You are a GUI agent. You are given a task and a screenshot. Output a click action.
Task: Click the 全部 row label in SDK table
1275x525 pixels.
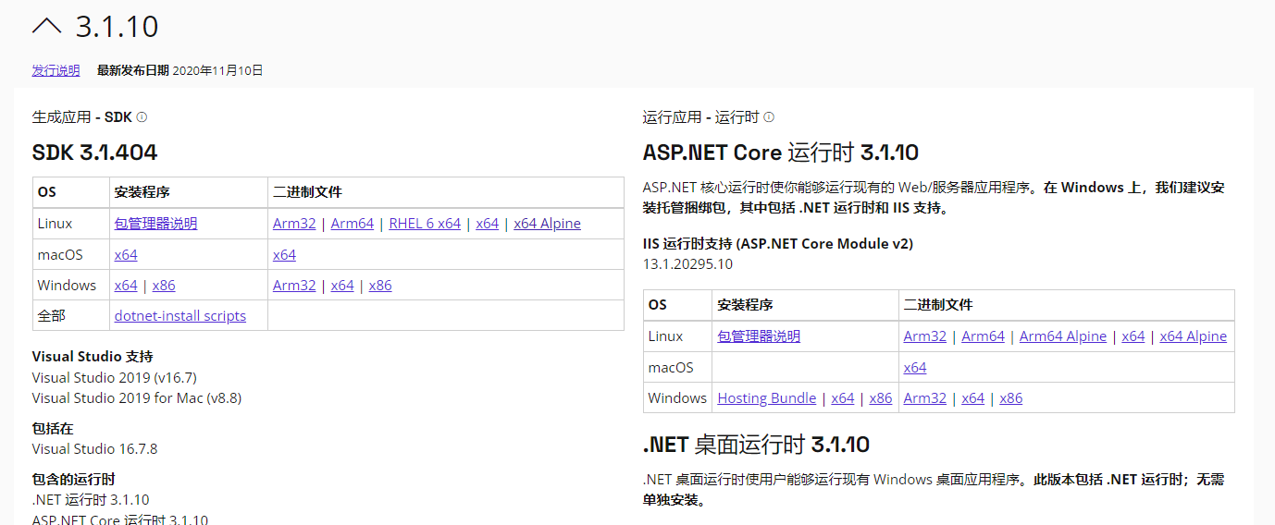[x=52, y=316]
